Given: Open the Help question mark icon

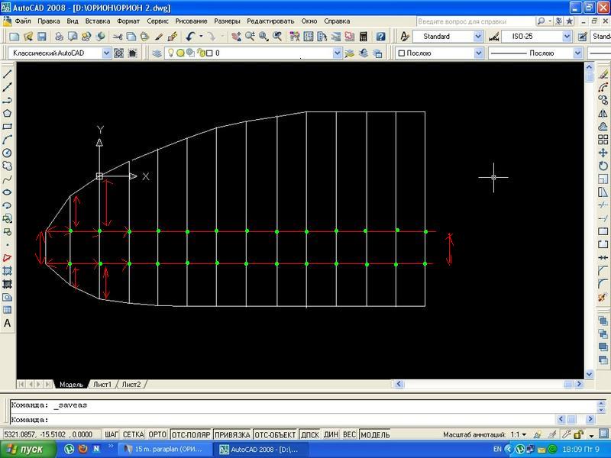Looking at the screenshot, I should coord(380,37).
